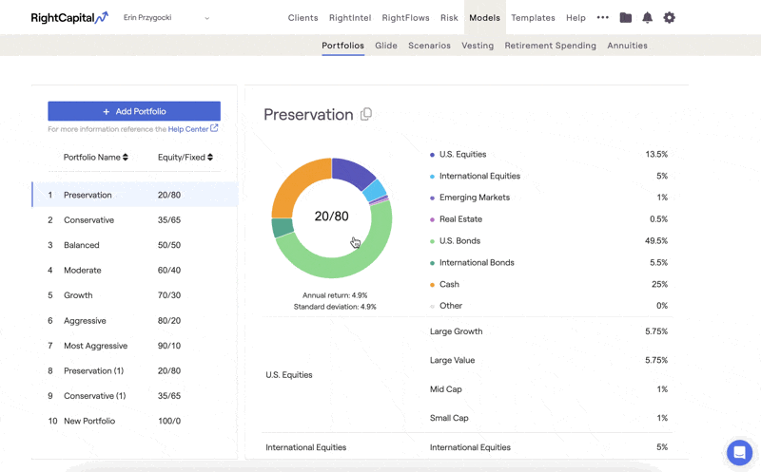Click the Help Center external link icon
761x472 pixels.
click(215, 128)
